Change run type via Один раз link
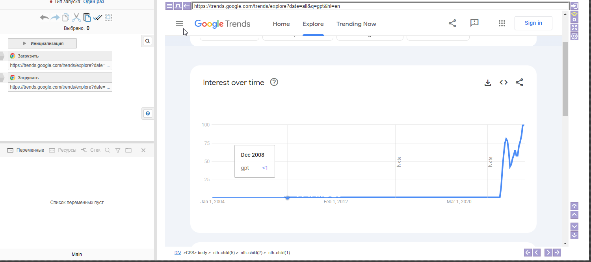The height and width of the screenshot is (262, 591). tap(94, 2)
